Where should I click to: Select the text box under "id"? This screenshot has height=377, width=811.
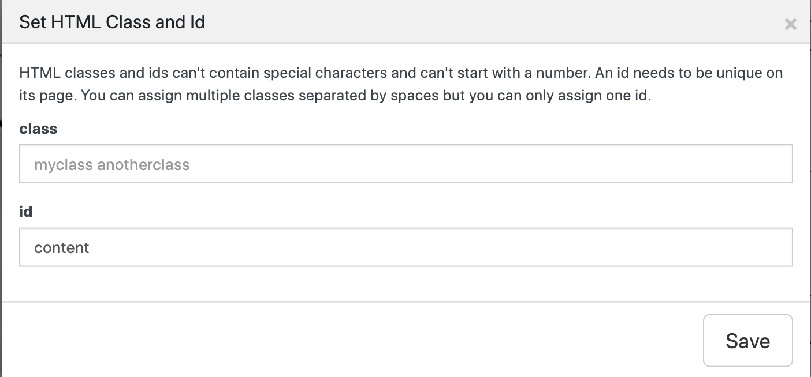click(405, 248)
